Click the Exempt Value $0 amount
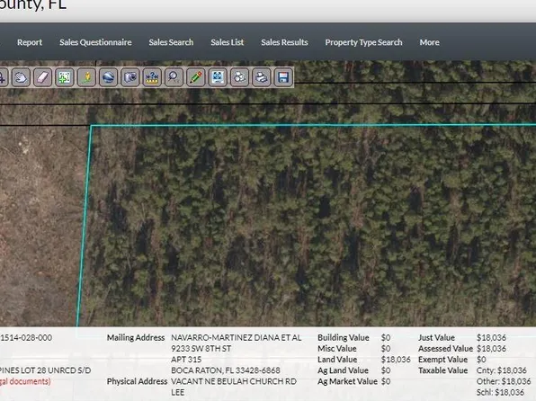The image size is (536, 401). [x=481, y=360]
